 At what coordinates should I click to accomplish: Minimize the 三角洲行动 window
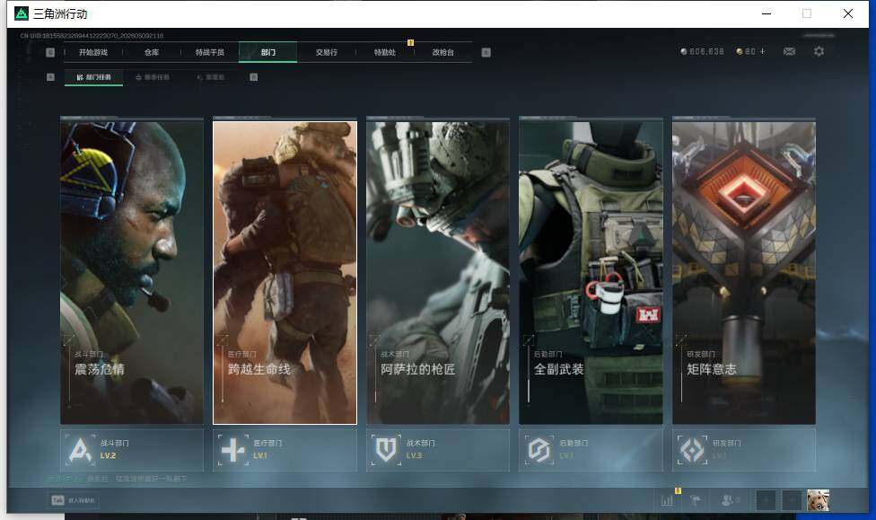(x=766, y=13)
